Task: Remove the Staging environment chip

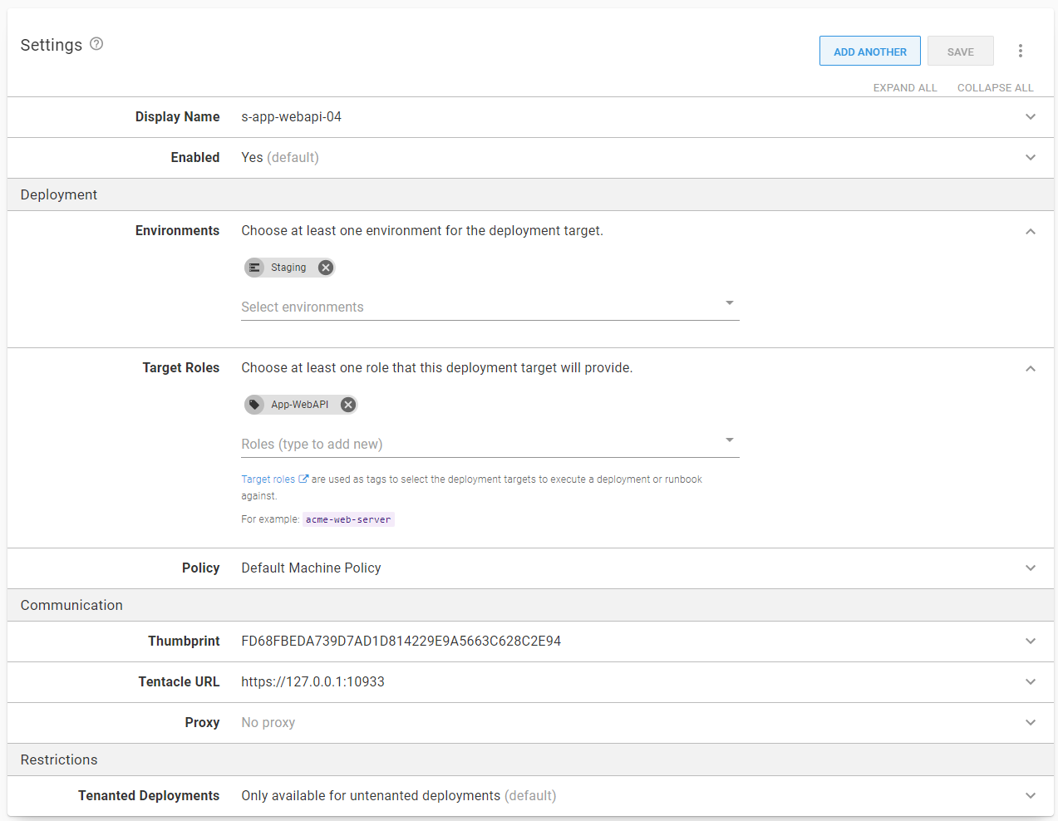Action: pyautogui.click(x=326, y=268)
